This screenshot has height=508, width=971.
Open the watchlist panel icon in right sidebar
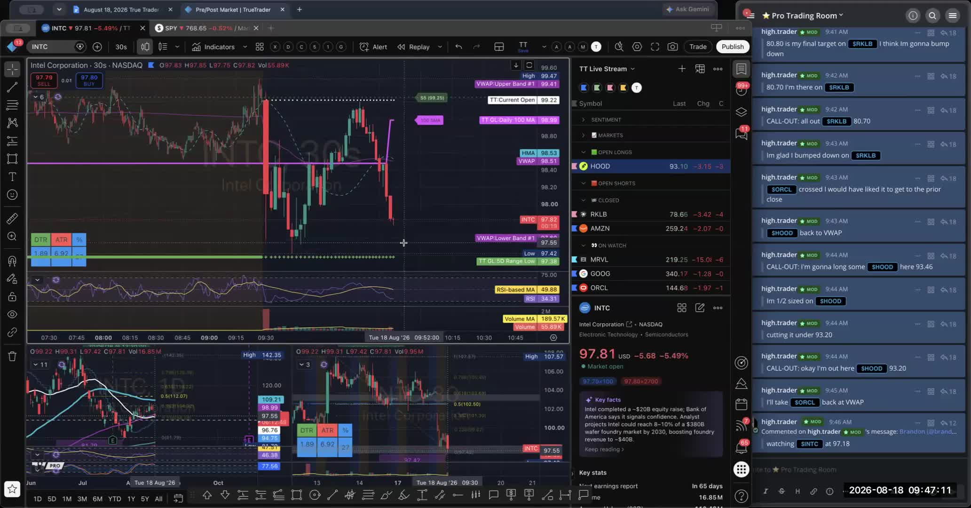(741, 69)
